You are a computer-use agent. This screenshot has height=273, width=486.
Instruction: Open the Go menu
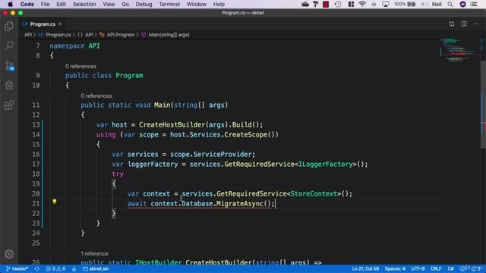tap(125, 5)
